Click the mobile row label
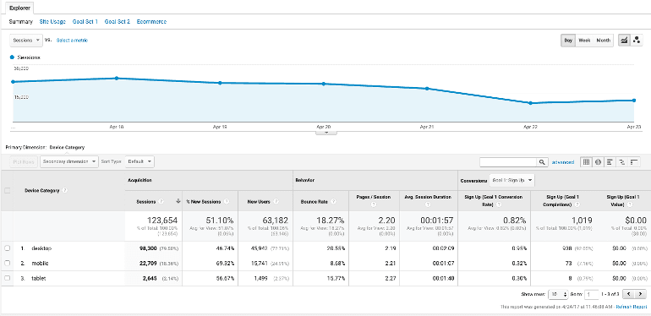 (x=40, y=263)
